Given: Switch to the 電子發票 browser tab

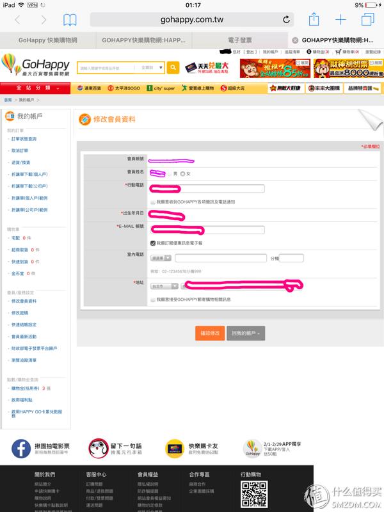Looking at the screenshot, I should tap(239, 40).
